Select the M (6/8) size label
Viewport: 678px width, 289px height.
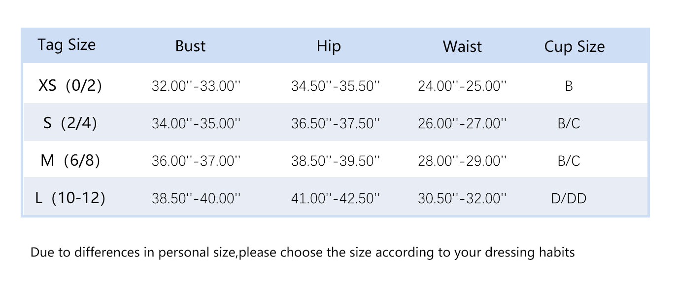(70, 160)
